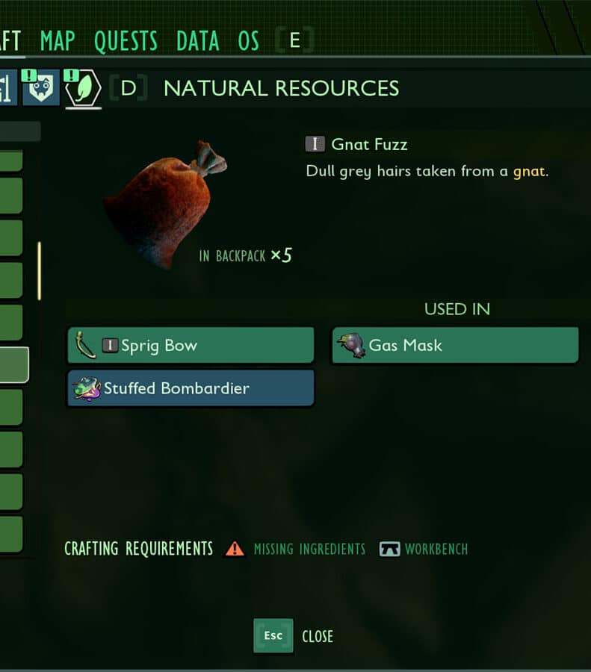Viewport: 591px width, 672px height.
Task: Click the Sprig Bow icon
Action: pyautogui.click(x=84, y=345)
